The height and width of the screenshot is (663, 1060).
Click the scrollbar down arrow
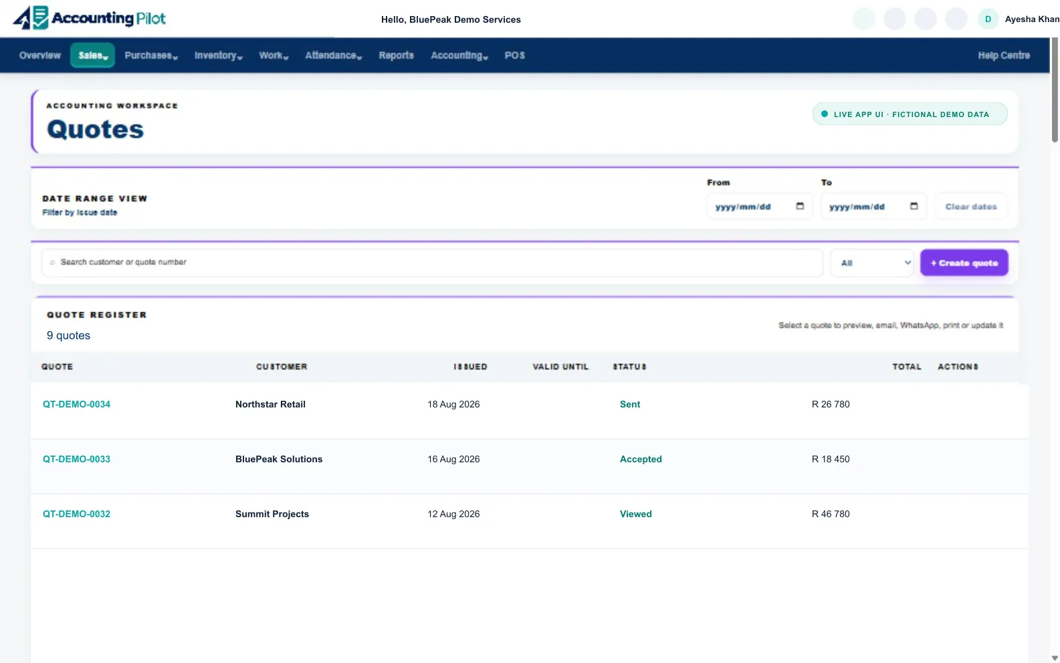click(1055, 658)
